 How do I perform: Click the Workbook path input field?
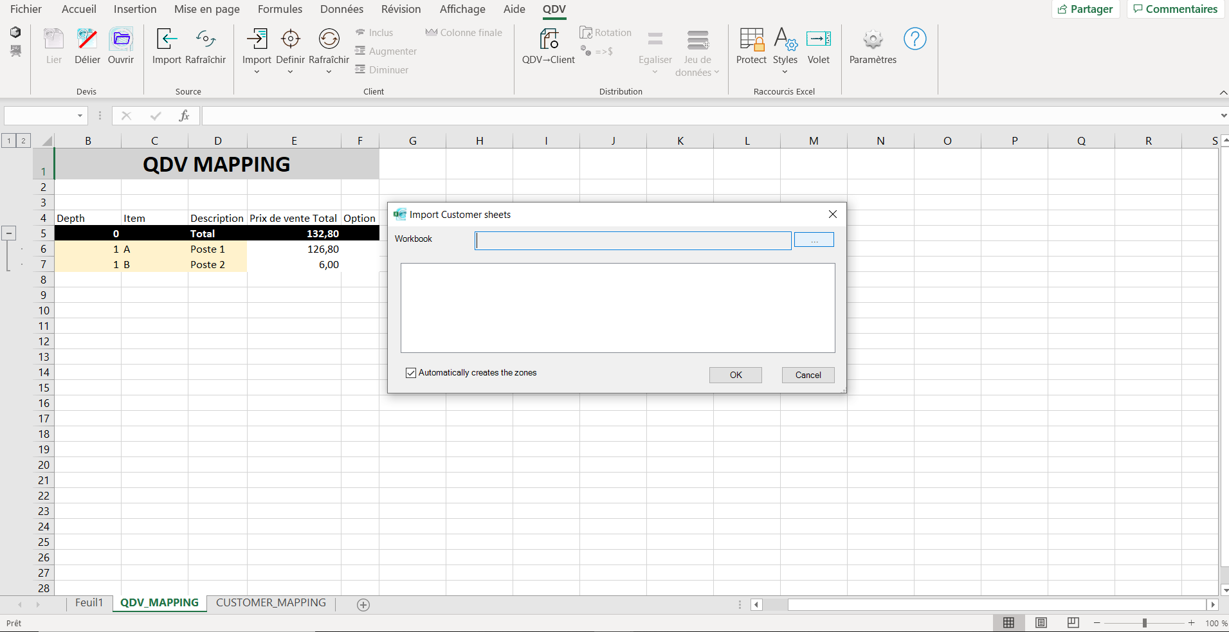[633, 240]
